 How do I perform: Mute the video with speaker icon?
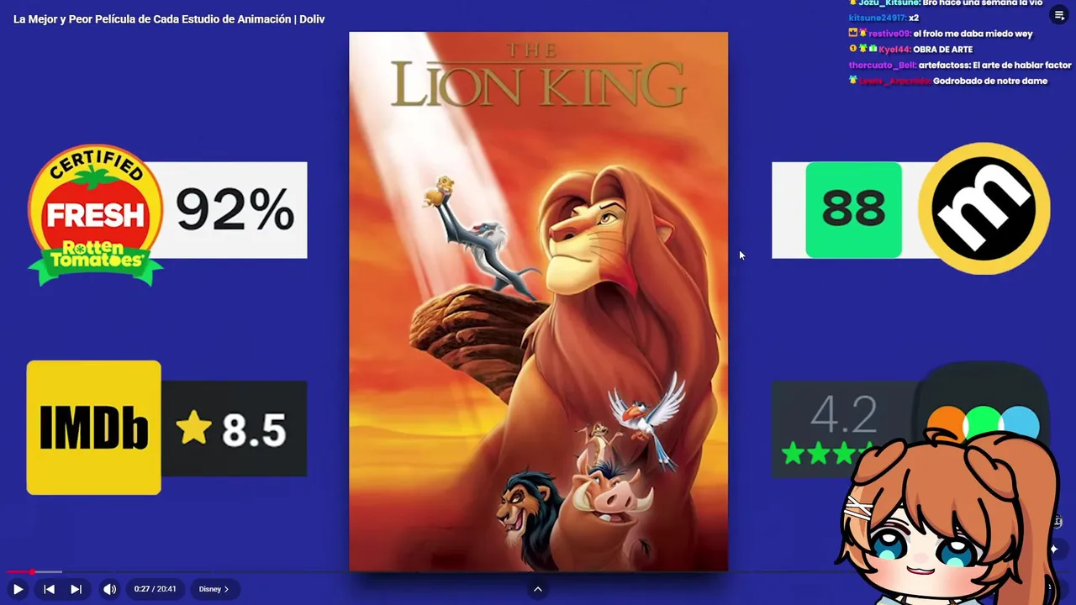tap(109, 589)
